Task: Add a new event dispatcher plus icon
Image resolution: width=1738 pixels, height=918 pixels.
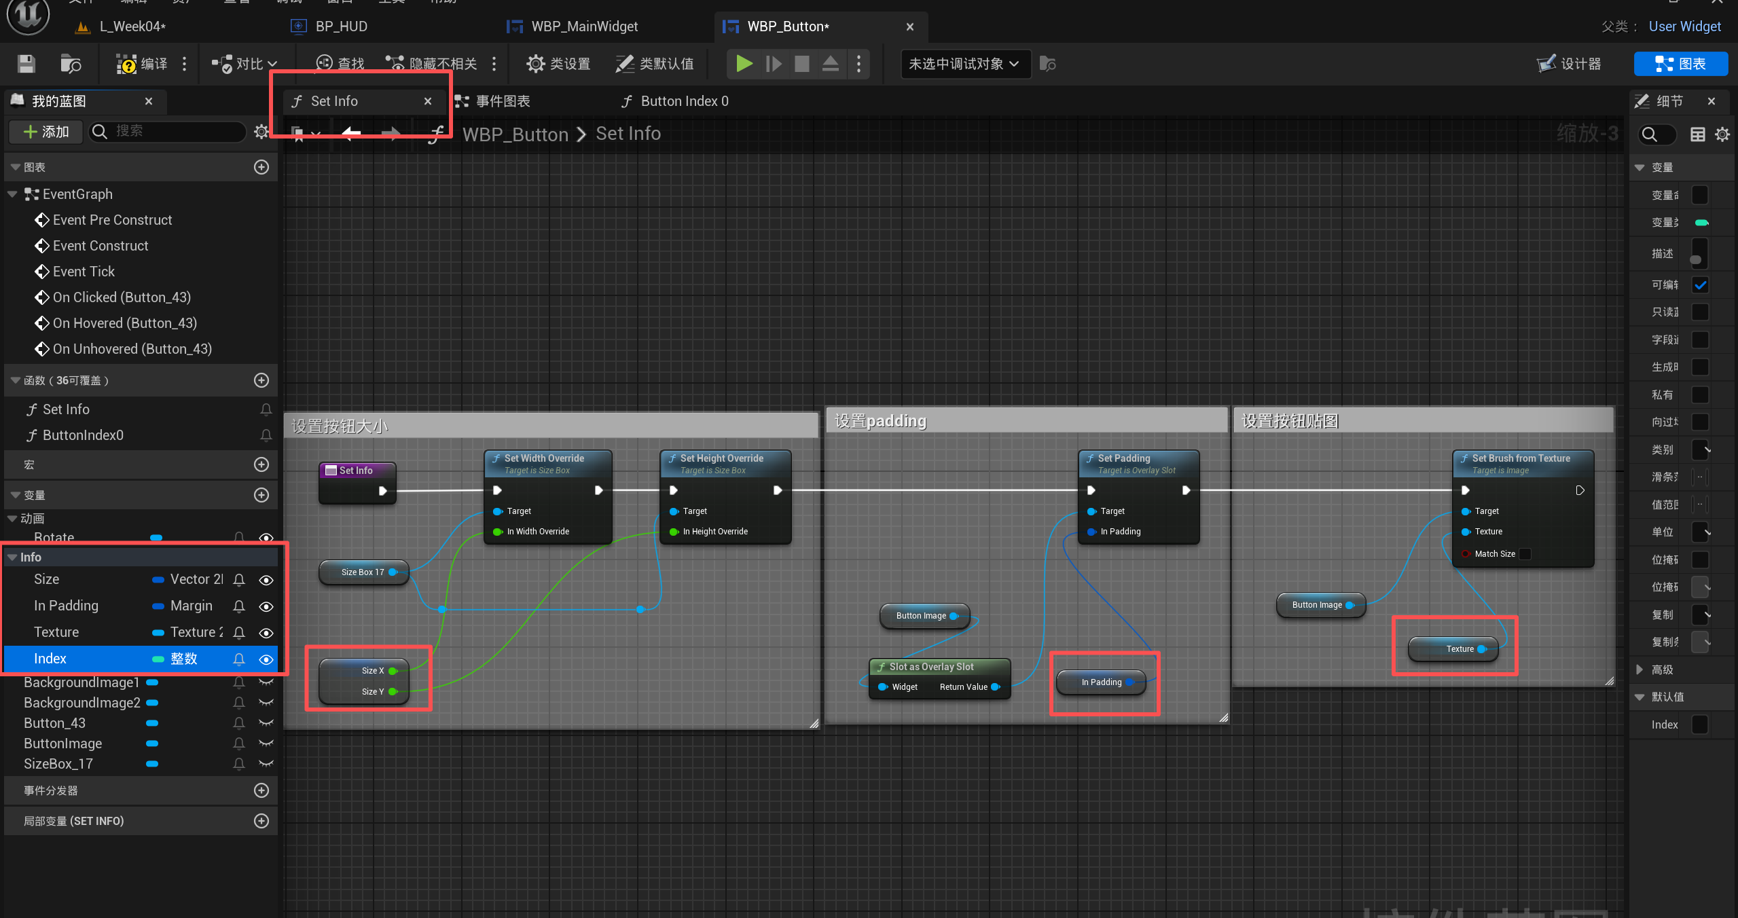Action: [261, 790]
